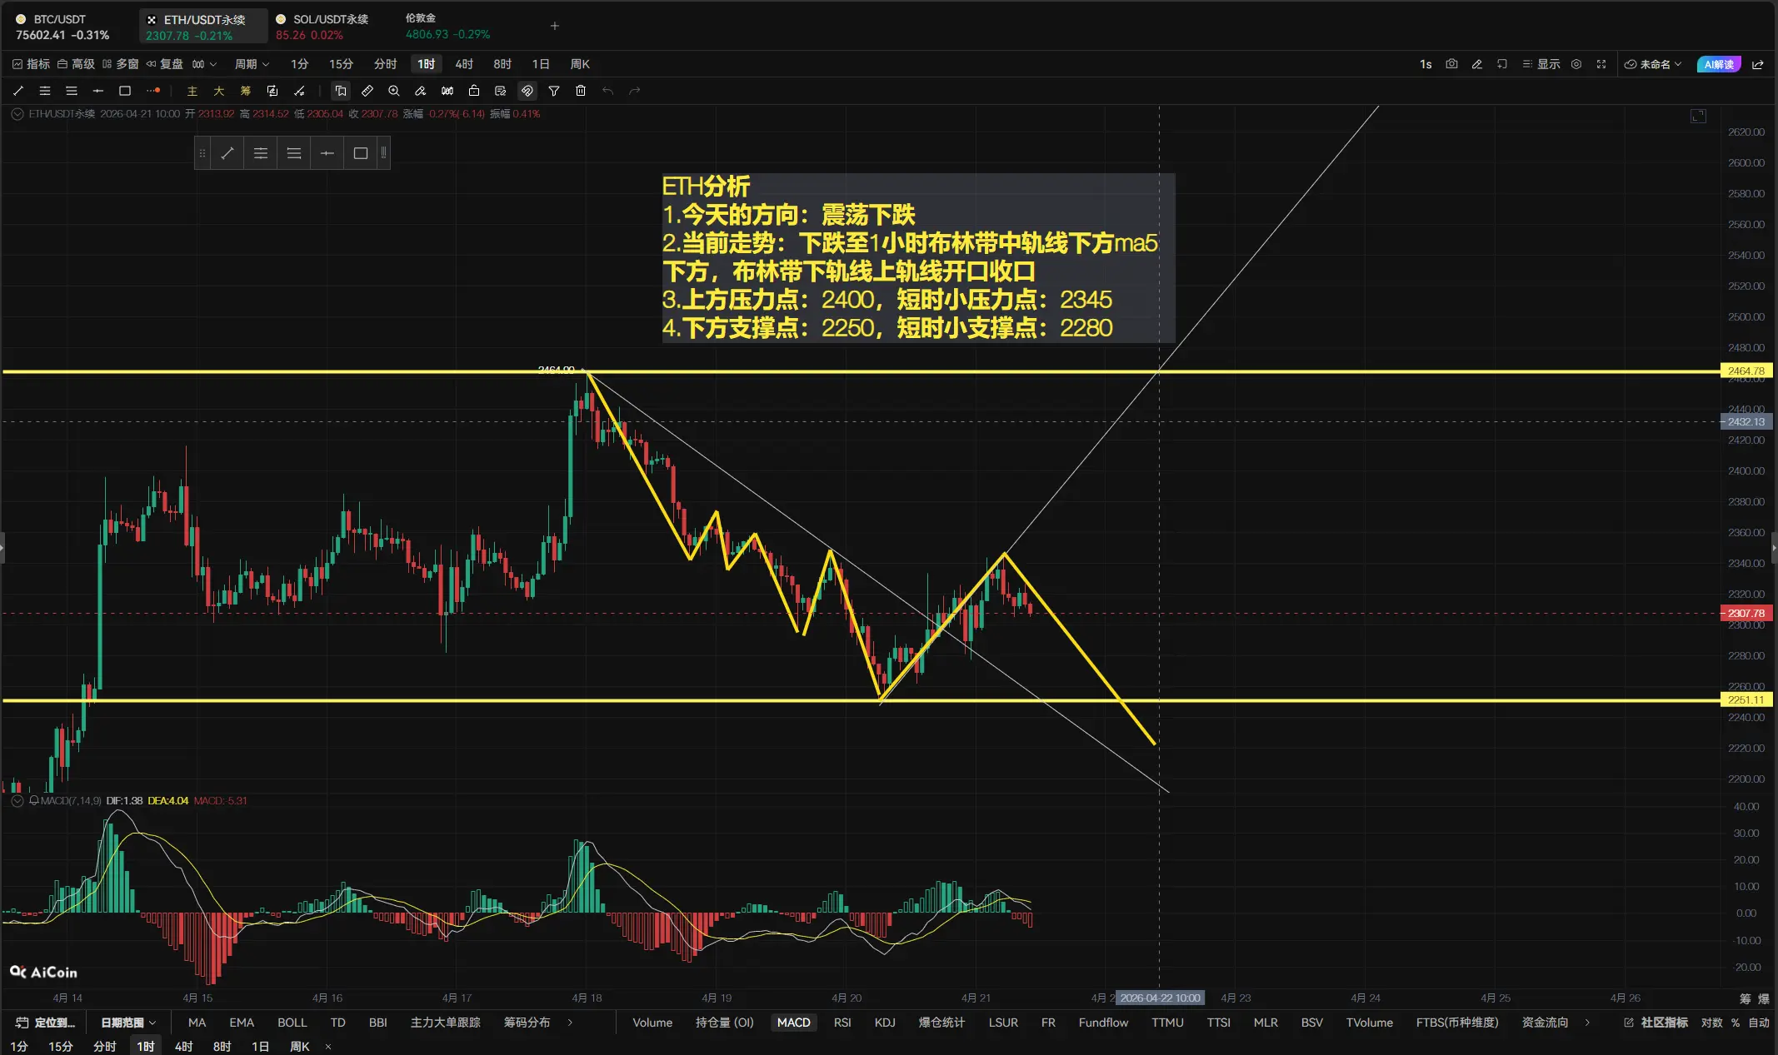
Task: Click the filter funnel icon
Action: click(554, 91)
